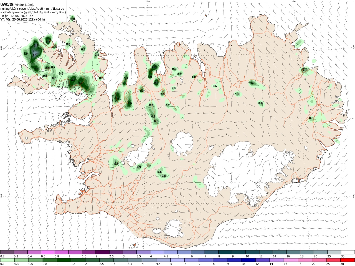Click the 2.1 precipitation value
The height and width of the screenshot is (266, 355).
[73, 80]
